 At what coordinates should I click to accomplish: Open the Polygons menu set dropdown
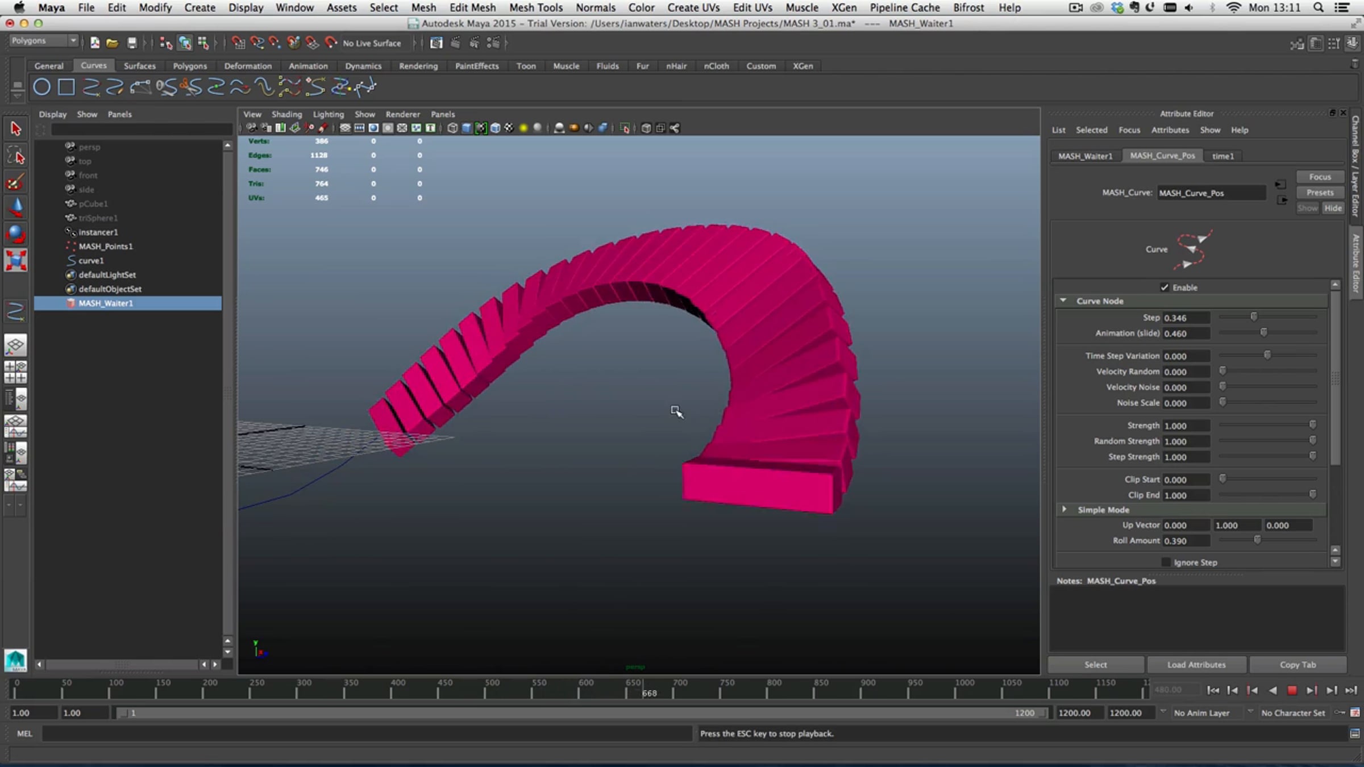point(44,41)
